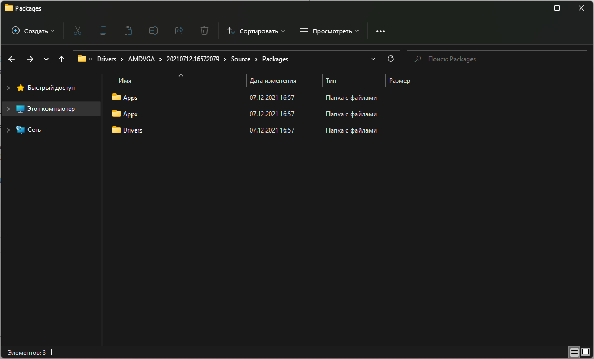
Task: Click the Поиск: Packages search field
Action: click(x=497, y=59)
